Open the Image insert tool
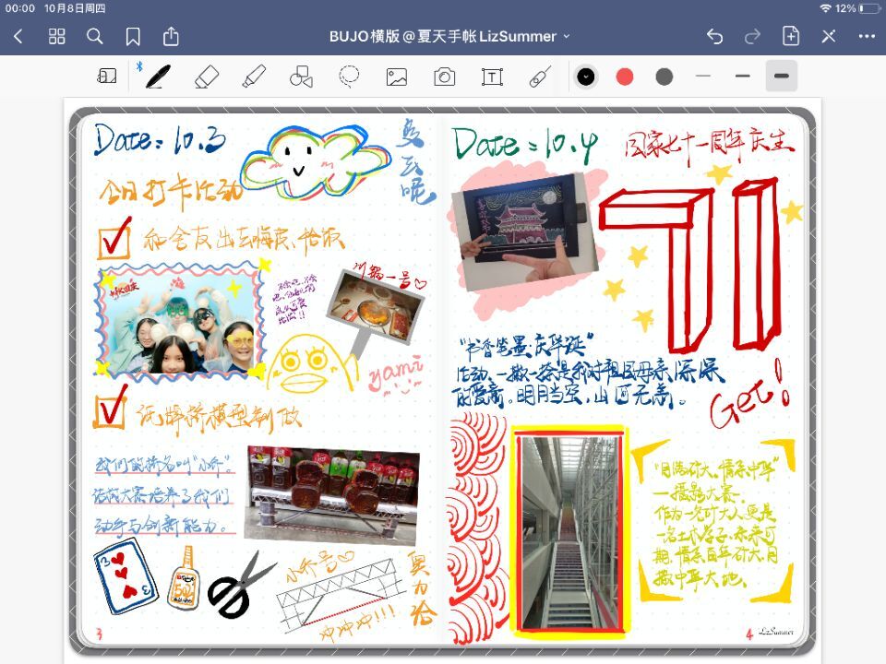 [397, 77]
